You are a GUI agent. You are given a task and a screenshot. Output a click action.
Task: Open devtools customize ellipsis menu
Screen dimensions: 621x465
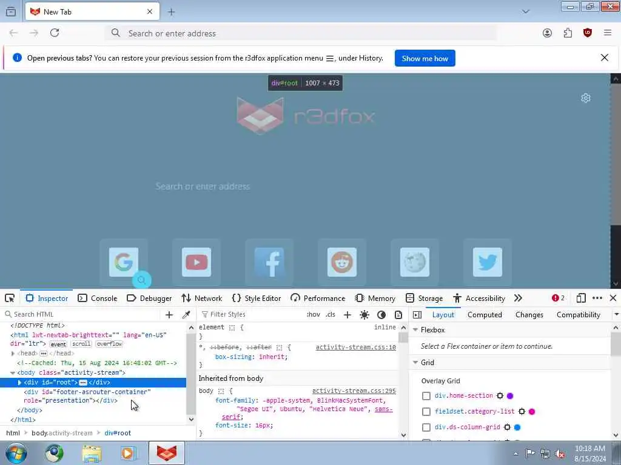click(x=597, y=298)
